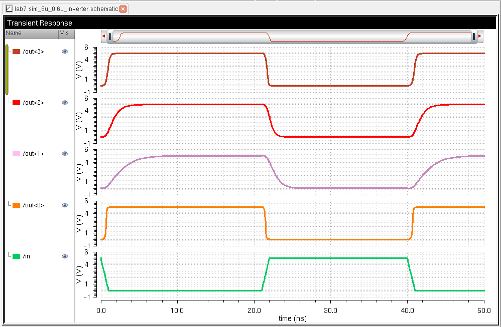Click the 20.0 tick label on time axis
Viewport: 501px width, 327px height.
(x=254, y=310)
